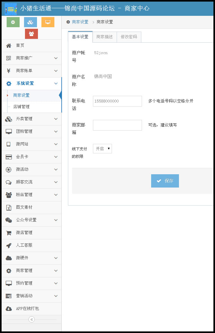Click the blue gear icon for 系统设置
Viewport: 215px width, 333px height.
point(9,83)
